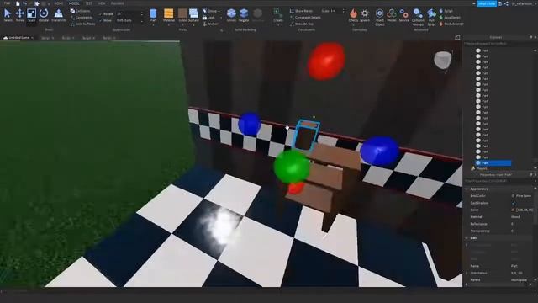The height and width of the screenshot is (303, 538).
Task: Click the Filter Properties search field
Action: (498, 181)
